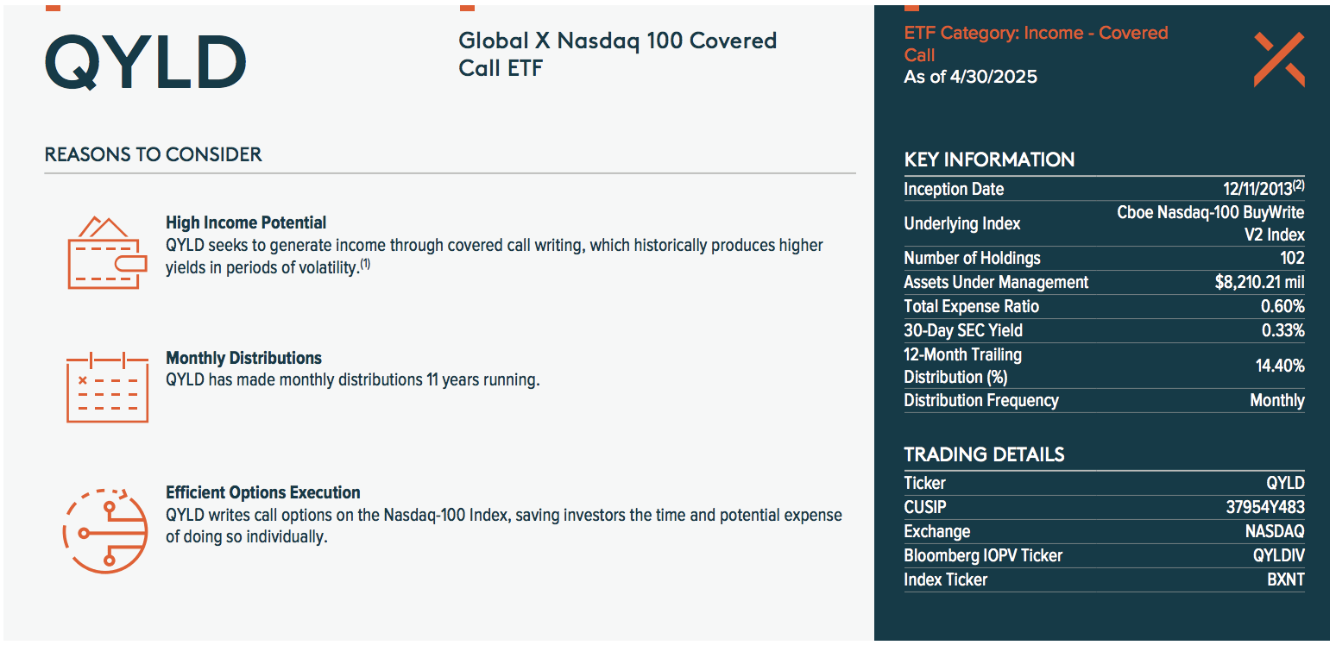Click the 12-Month Trailing Distribution label
1336x645 pixels.
tap(962, 366)
